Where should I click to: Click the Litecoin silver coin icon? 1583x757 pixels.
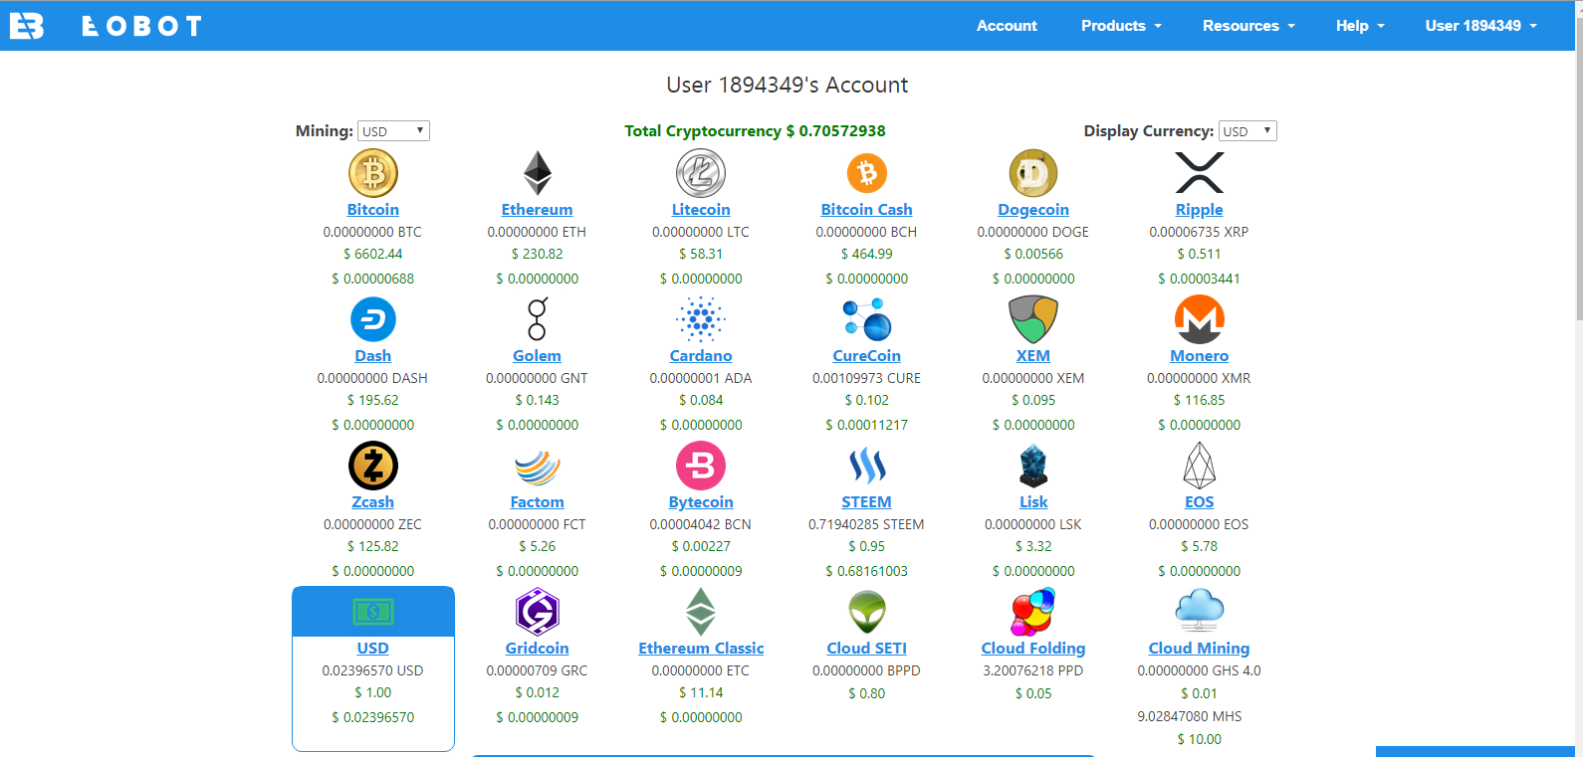[x=701, y=173]
